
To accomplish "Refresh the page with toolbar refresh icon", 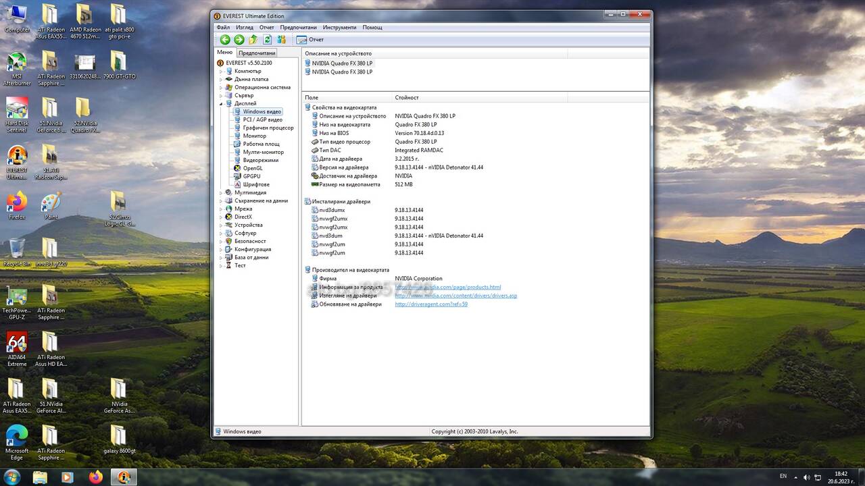I will pos(268,40).
